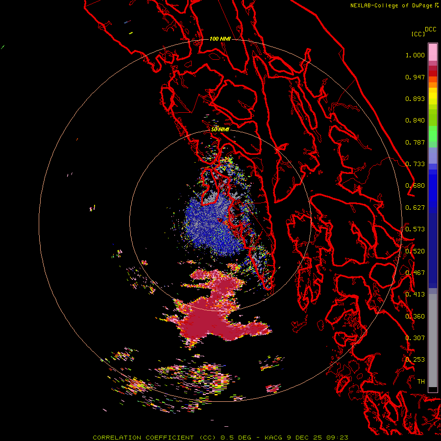The width and height of the screenshot is (441, 441).
Task: Select the 1.000 scale value
Action: [415, 55]
